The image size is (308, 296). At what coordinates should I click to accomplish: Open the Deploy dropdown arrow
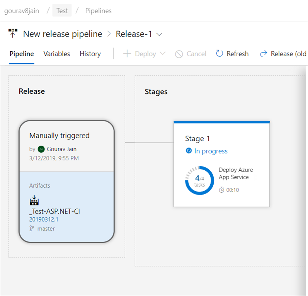coord(163,54)
